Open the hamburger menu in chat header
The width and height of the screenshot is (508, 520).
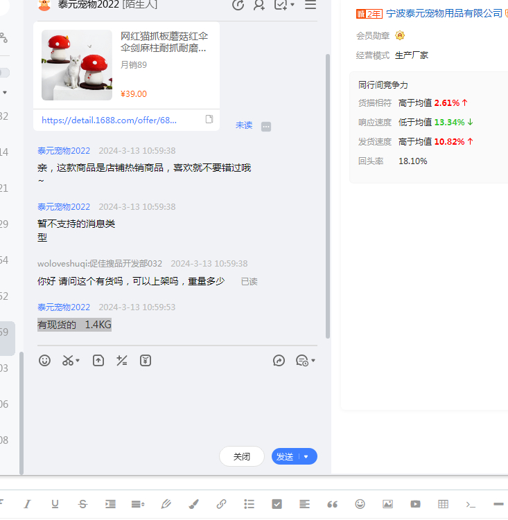[310, 5]
